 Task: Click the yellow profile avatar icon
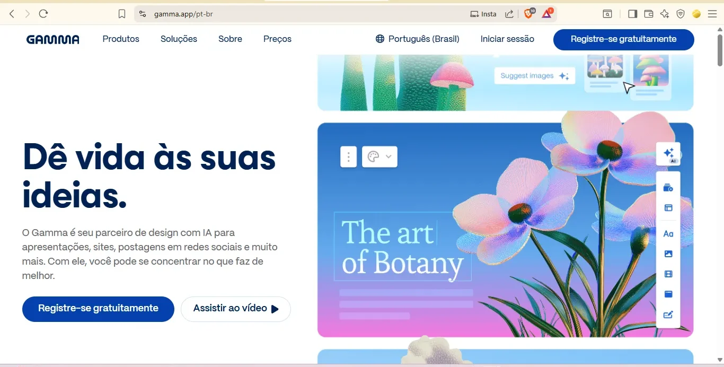coord(696,14)
